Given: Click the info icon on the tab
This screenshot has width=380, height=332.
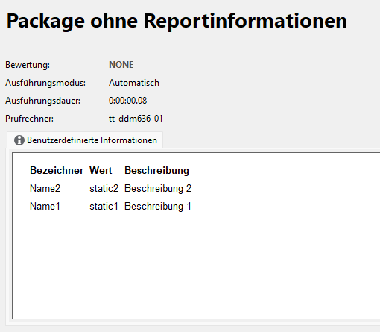Looking at the screenshot, I should point(19,140).
